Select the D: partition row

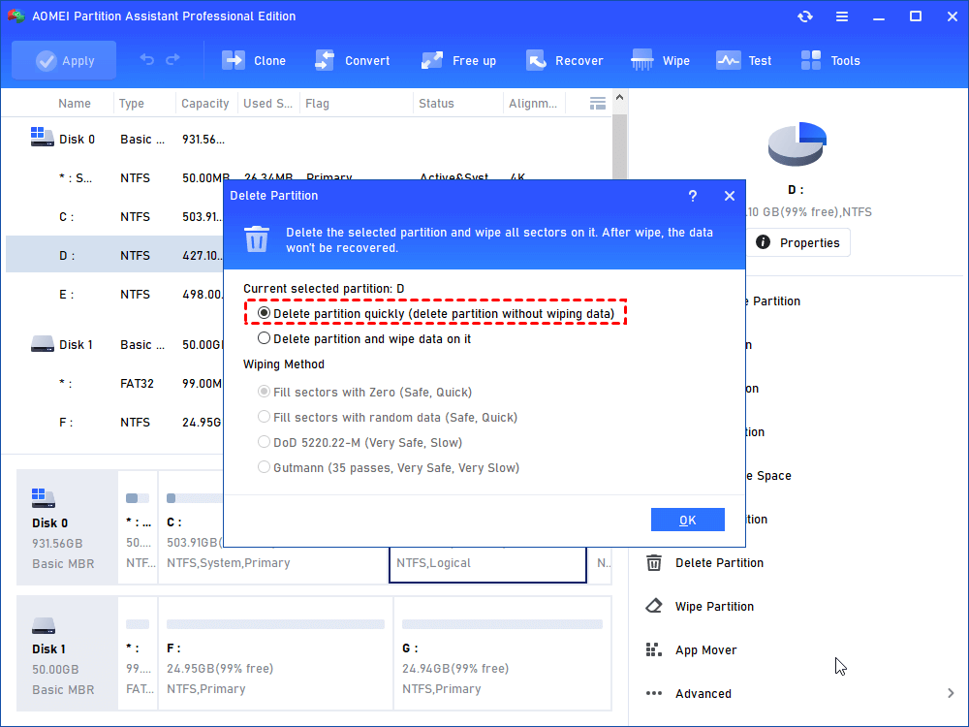pyautogui.click(x=115, y=255)
